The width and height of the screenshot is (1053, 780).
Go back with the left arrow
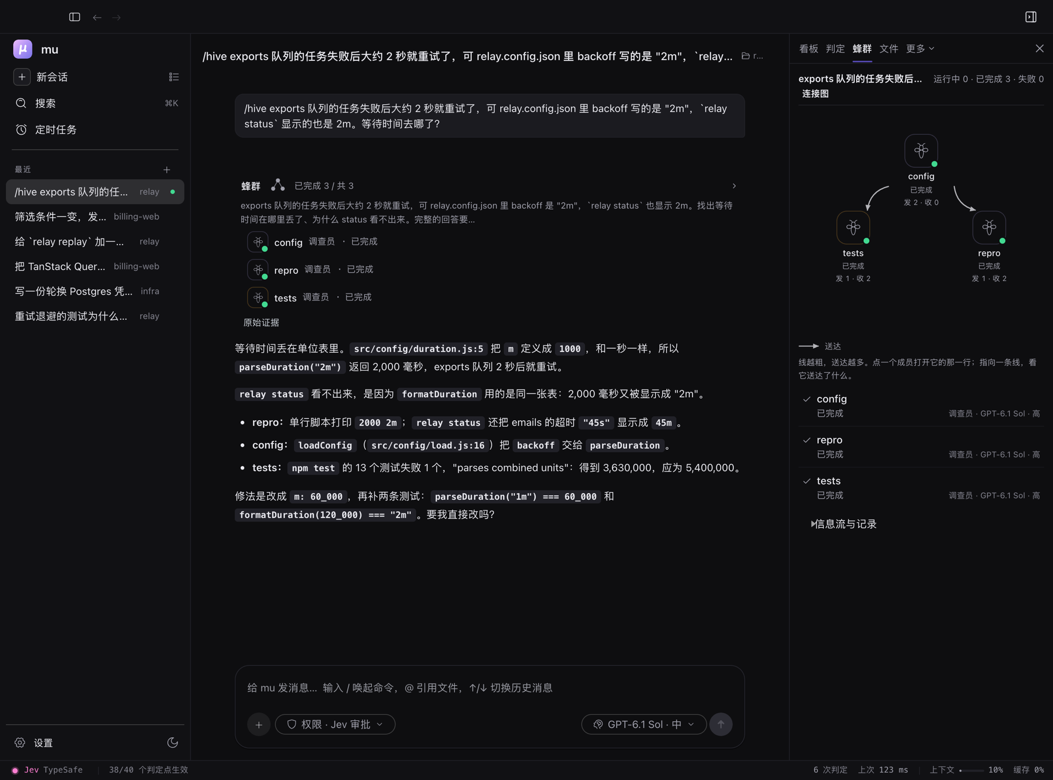97,18
